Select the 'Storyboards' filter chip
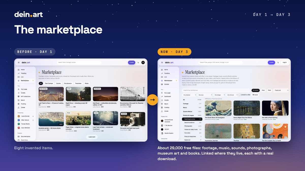Viewport: 305px width, 171px height. tap(68, 83)
